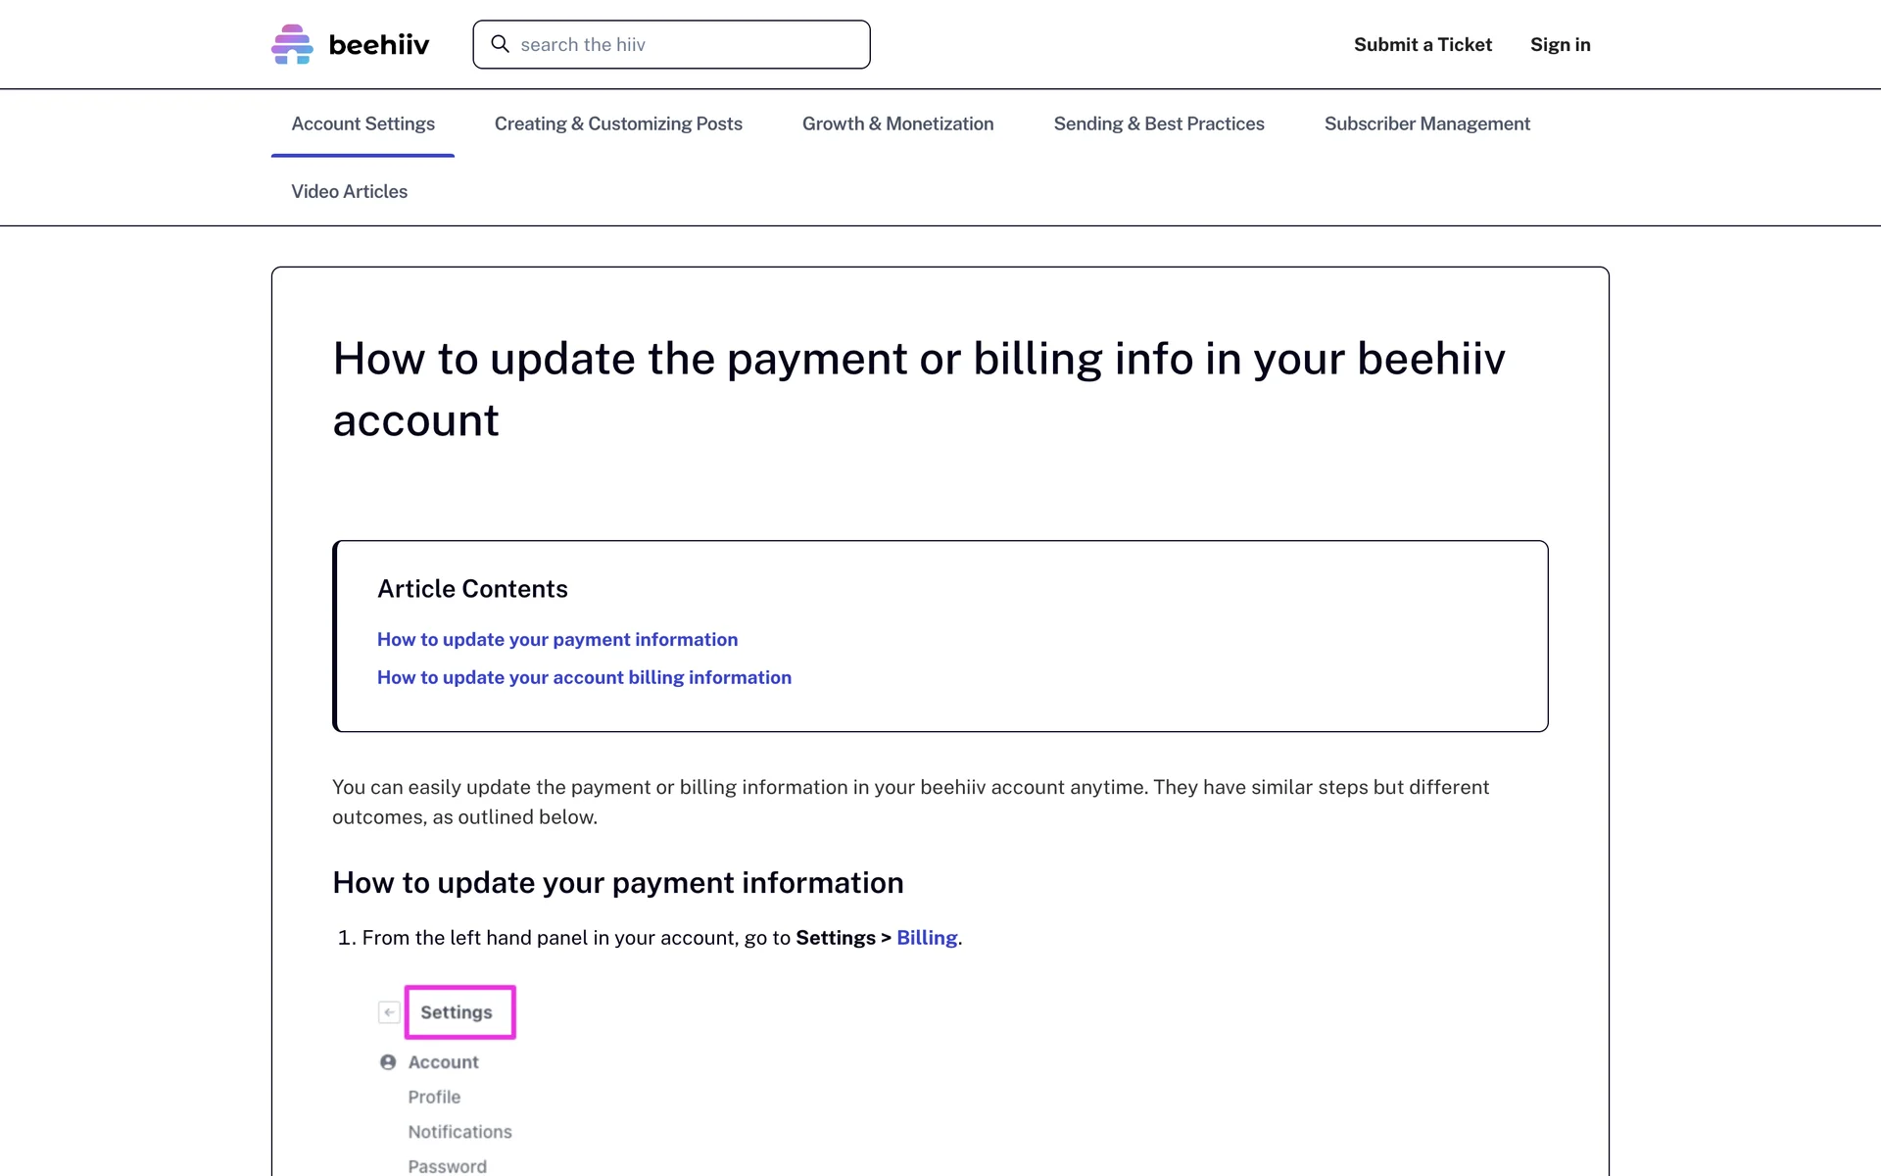Click the search magnifier icon
Image resolution: width=1881 pixels, height=1176 pixels.
click(x=500, y=44)
